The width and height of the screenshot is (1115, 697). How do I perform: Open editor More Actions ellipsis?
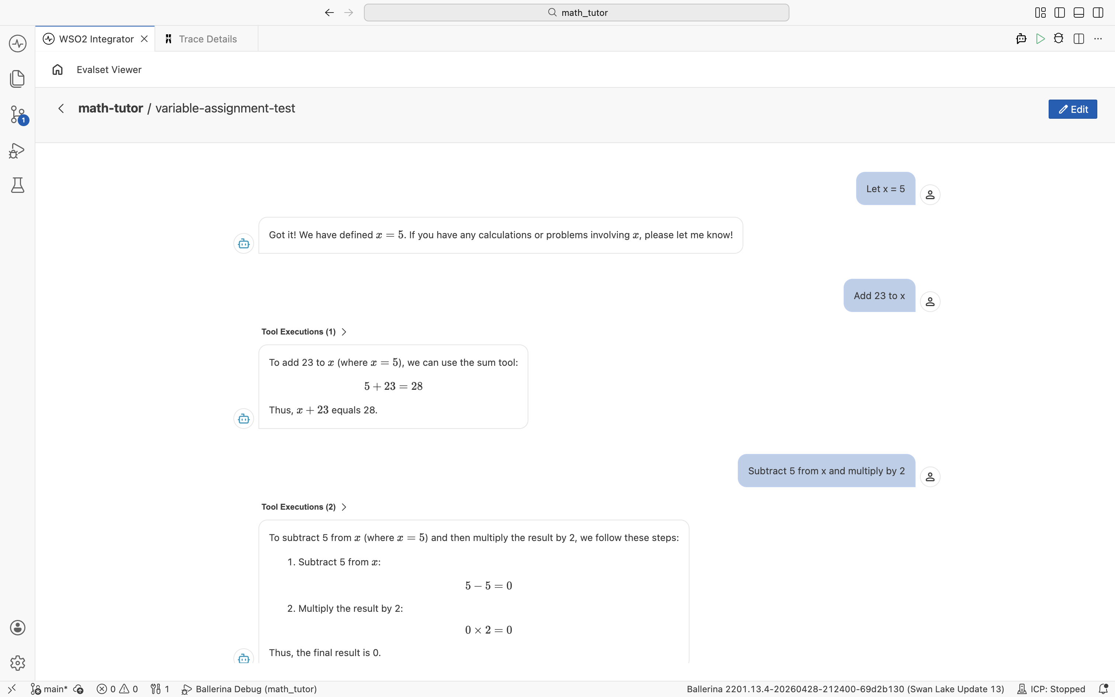pos(1098,39)
